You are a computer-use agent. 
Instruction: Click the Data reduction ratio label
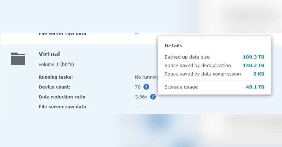pos(62,97)
